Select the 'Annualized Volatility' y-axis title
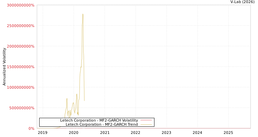 coord(4,67)
